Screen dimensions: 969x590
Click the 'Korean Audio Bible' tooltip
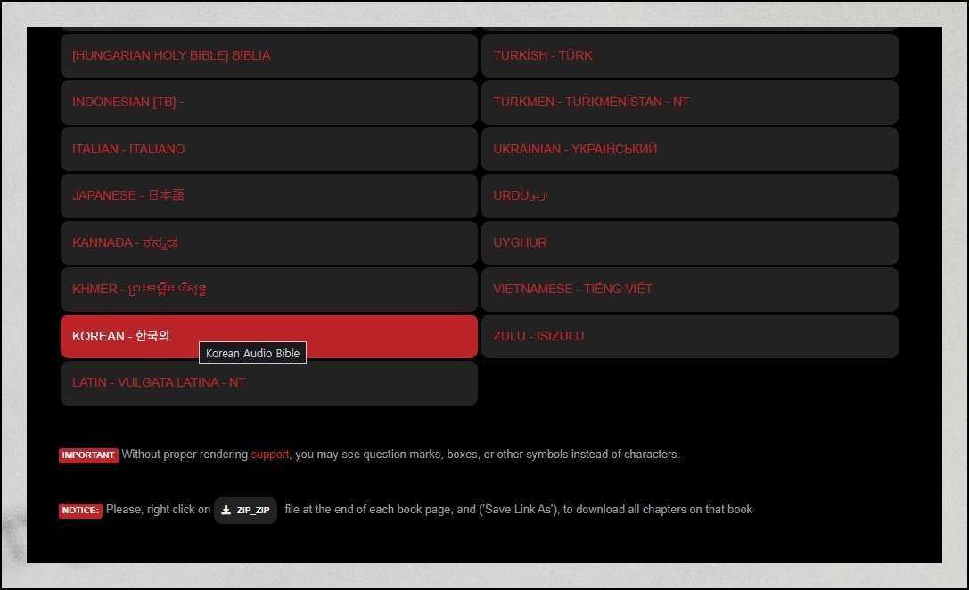(x=252, y=353)
